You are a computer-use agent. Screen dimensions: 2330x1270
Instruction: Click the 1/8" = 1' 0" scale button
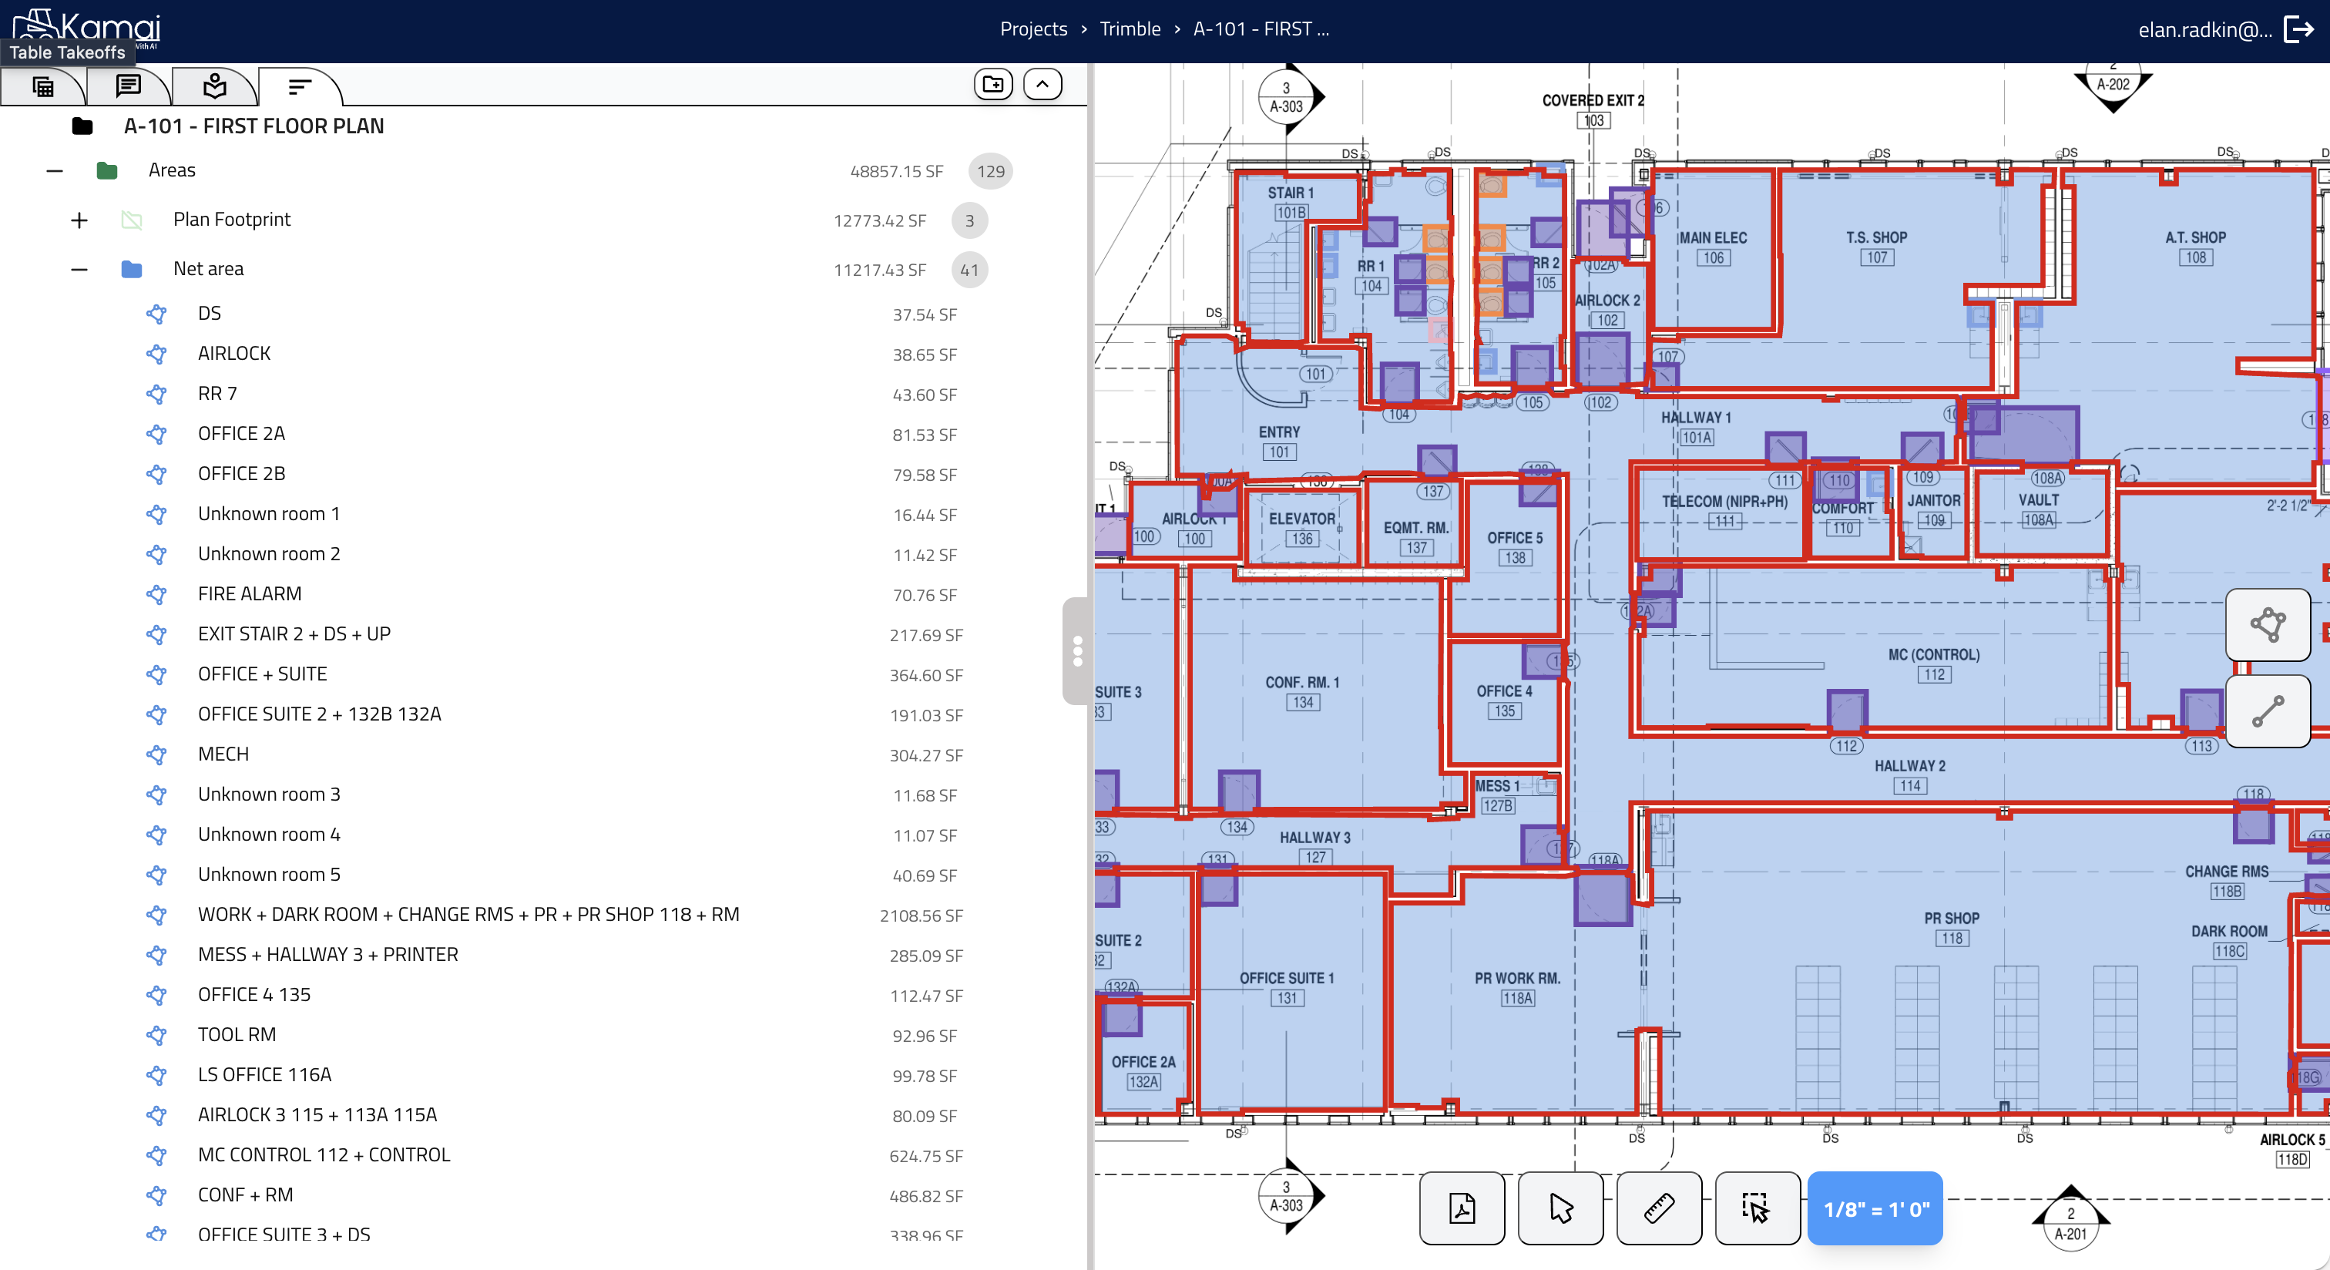coord(1875,1208)
